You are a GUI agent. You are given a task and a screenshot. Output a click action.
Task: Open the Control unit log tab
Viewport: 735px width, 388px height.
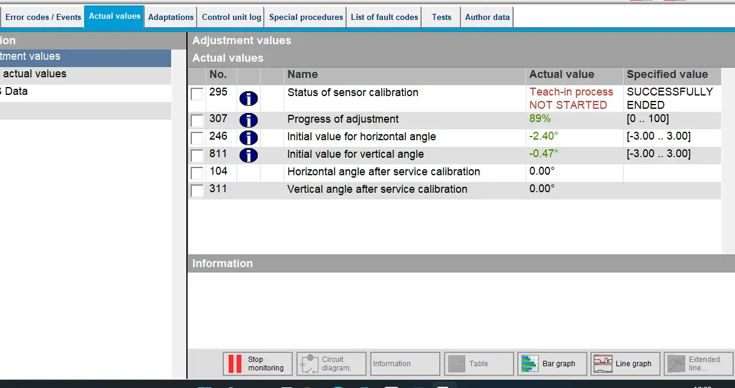[x=232, y=17]
